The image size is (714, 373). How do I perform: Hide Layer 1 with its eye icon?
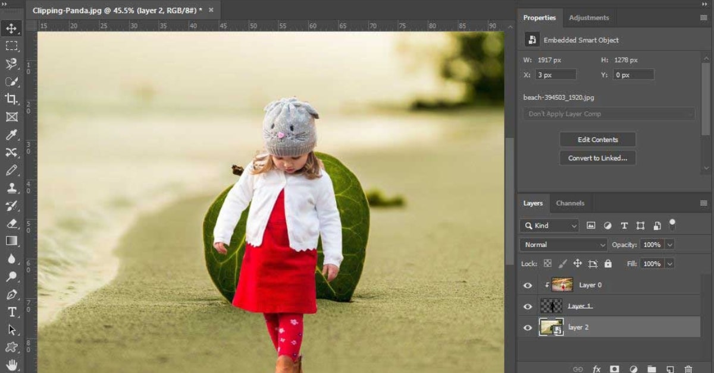coord(528,306)
